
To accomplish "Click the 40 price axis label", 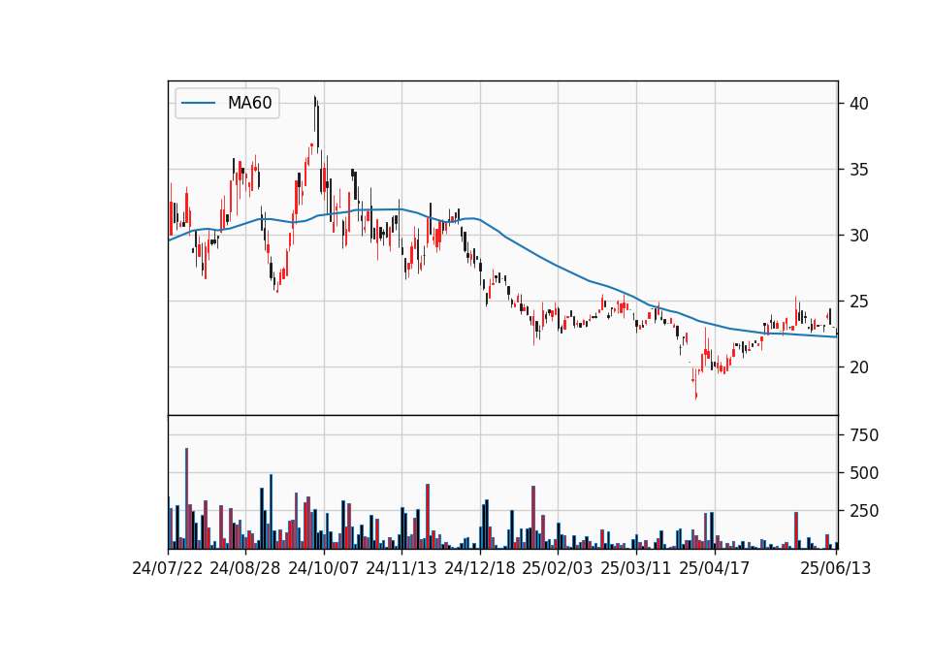I will coord(858,104).
